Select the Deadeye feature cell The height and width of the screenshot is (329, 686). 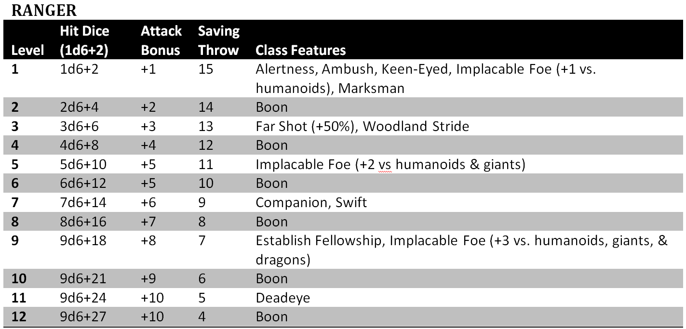tap(282, 298)
